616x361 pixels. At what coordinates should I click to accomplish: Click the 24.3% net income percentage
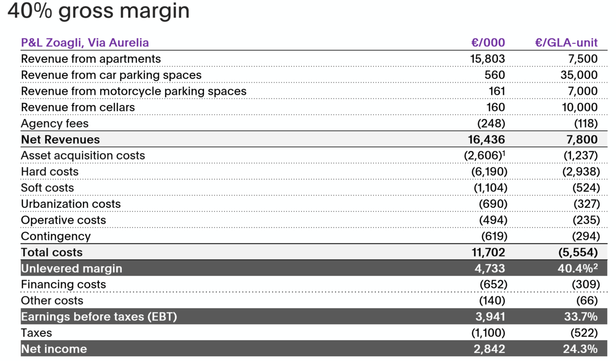[x=580, y=349]
